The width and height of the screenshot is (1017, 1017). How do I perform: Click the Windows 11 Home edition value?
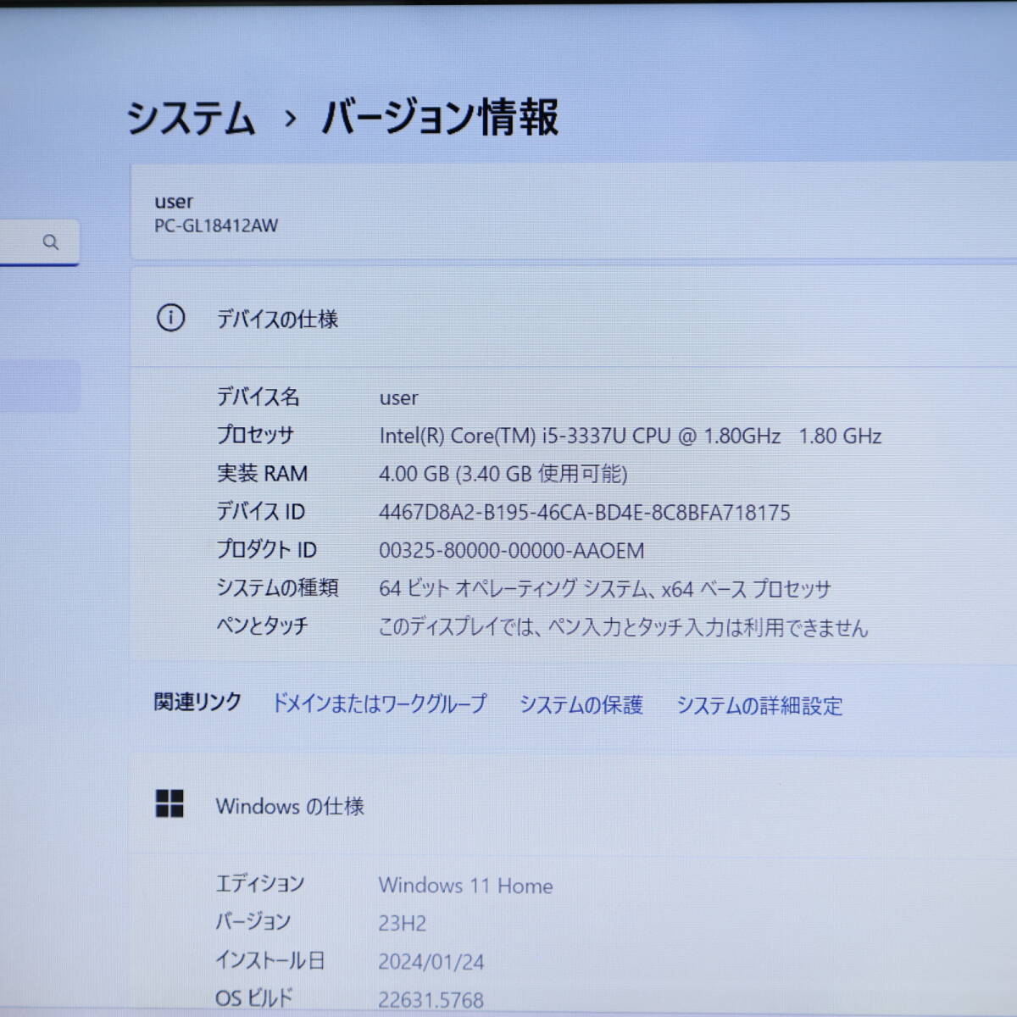(465, 886)
